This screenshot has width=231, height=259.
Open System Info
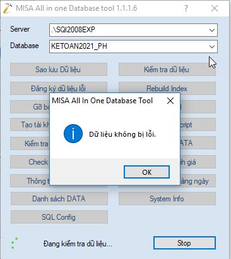(x=167, y=198)
